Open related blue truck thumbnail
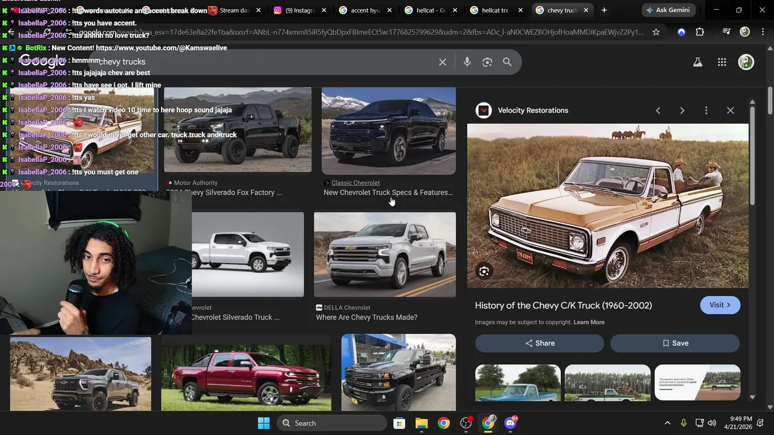Image resolution: width=774 pixels, height=435 pixels. pyautogui.click(x=518, y=382)
